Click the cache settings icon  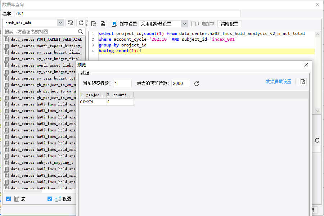(114, 24)
